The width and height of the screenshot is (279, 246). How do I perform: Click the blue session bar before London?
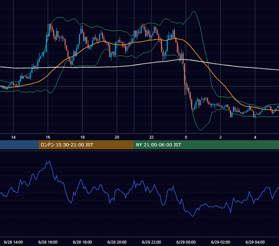coord(19,145)
